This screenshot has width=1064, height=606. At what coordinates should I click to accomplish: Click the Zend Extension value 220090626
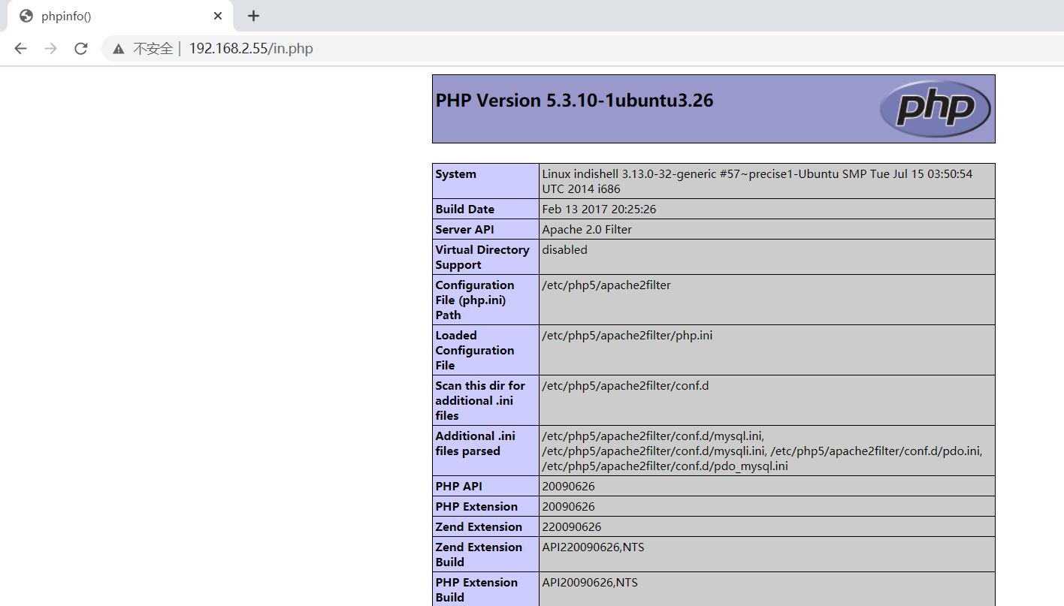pyautogui.click(x=572, y=527)
